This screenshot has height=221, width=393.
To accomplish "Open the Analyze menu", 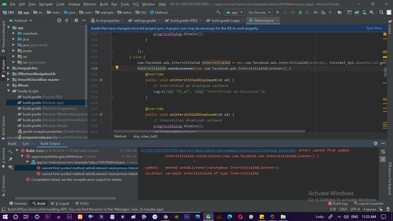I will (x=74, y=4).
